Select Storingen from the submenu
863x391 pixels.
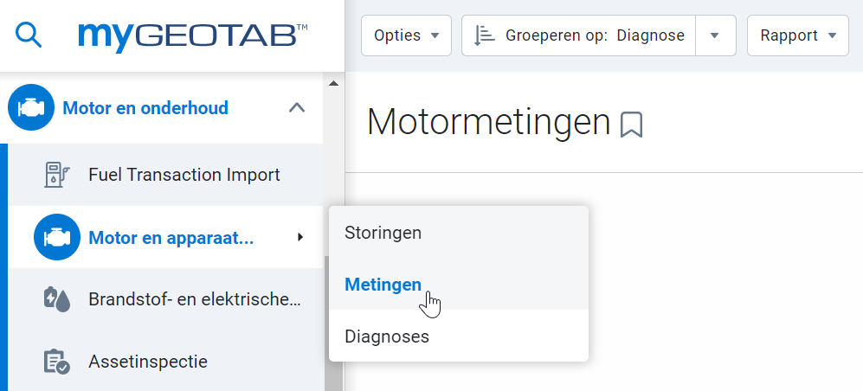coord(383,233)
